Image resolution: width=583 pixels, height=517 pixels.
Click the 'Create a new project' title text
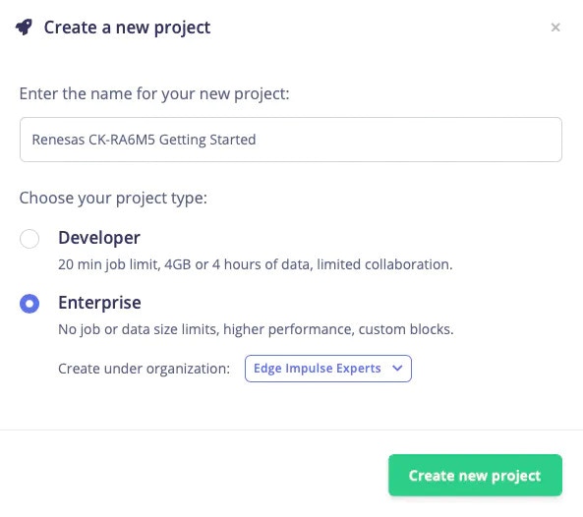(x=127, y=28)
